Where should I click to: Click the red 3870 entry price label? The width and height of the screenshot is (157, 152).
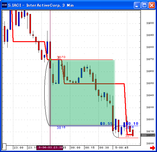click(61, 57)
